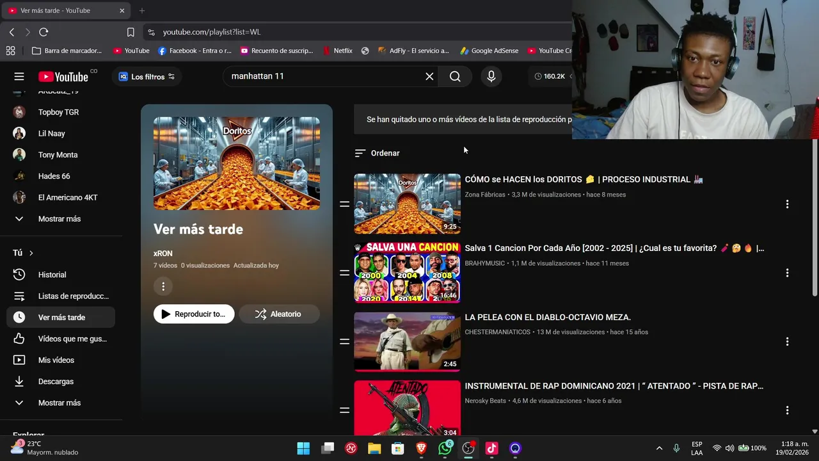This screenshot has width=819, height=461.
Task: Open site settings icon in address bar
Action: pyautogui.click(x=150, y=32)
